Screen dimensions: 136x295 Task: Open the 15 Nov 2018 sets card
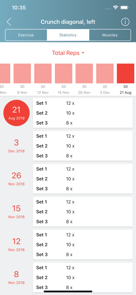tap(83, 212)
